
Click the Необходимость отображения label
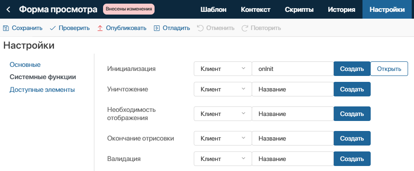coord(131,114)
